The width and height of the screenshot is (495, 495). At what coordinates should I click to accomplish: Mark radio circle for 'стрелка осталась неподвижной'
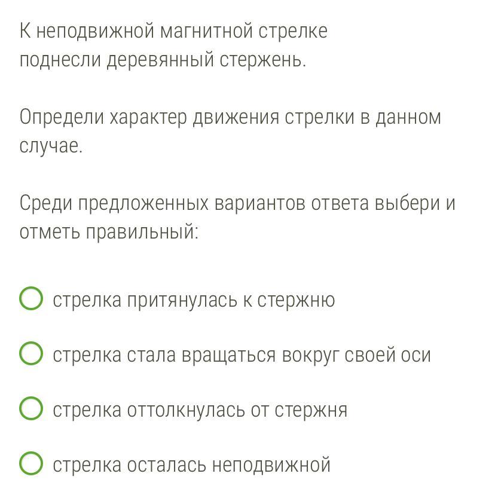[x=31, y=463]
